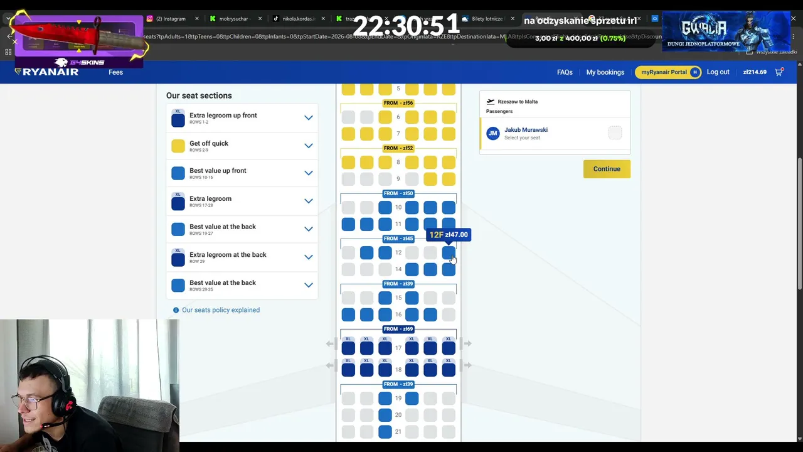Open the FAQs page
Viewport: 803px width, 452px height.
coord(565,72)
